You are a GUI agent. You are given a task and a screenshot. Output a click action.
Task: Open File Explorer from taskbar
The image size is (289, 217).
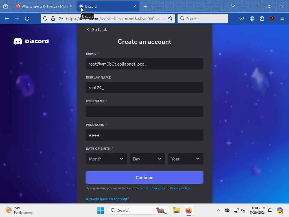[176, 210]
